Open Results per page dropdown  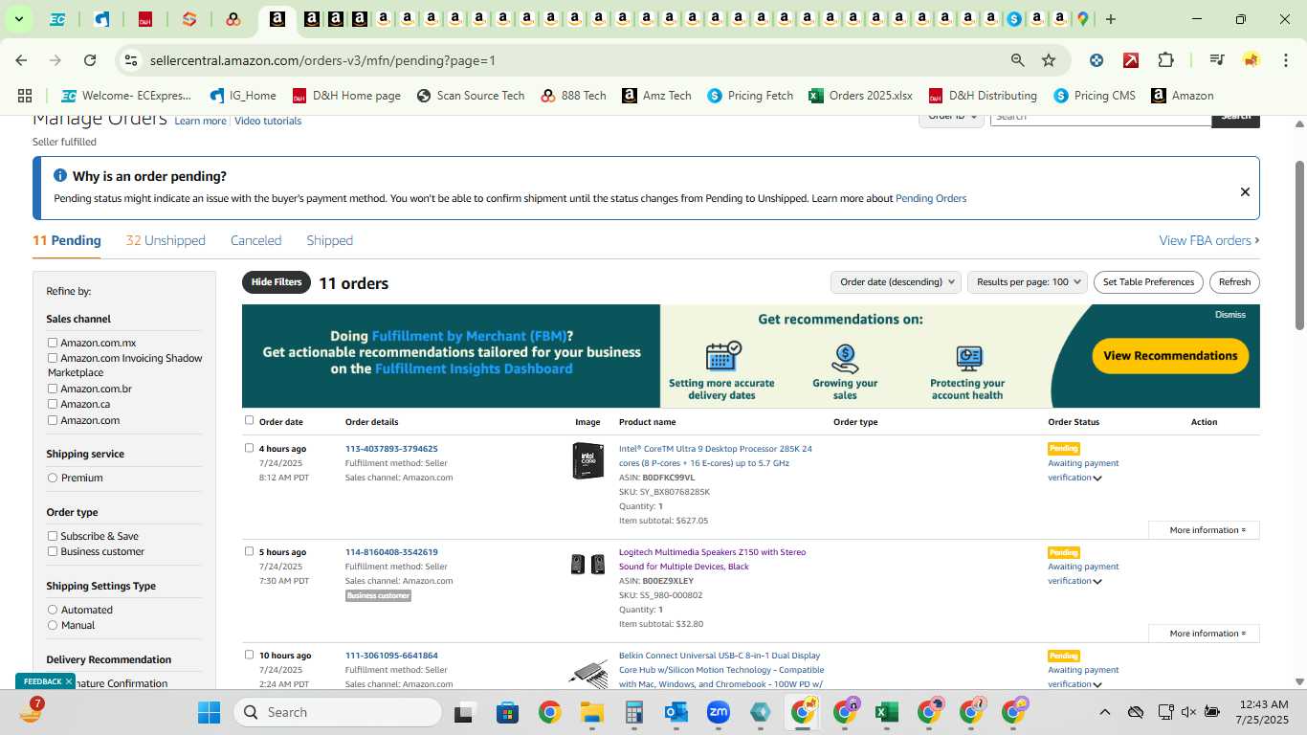1028,282
